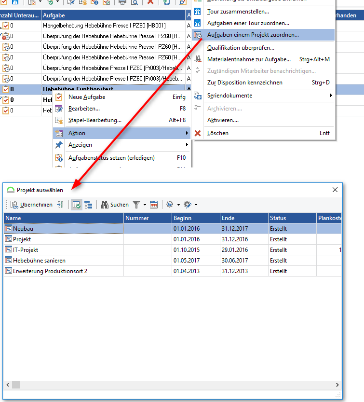Click the print preview magnifier icon in the top toolbar
The height and width of the screenshot is (402, 364).
pyautogui.click(x=135, y=2)
